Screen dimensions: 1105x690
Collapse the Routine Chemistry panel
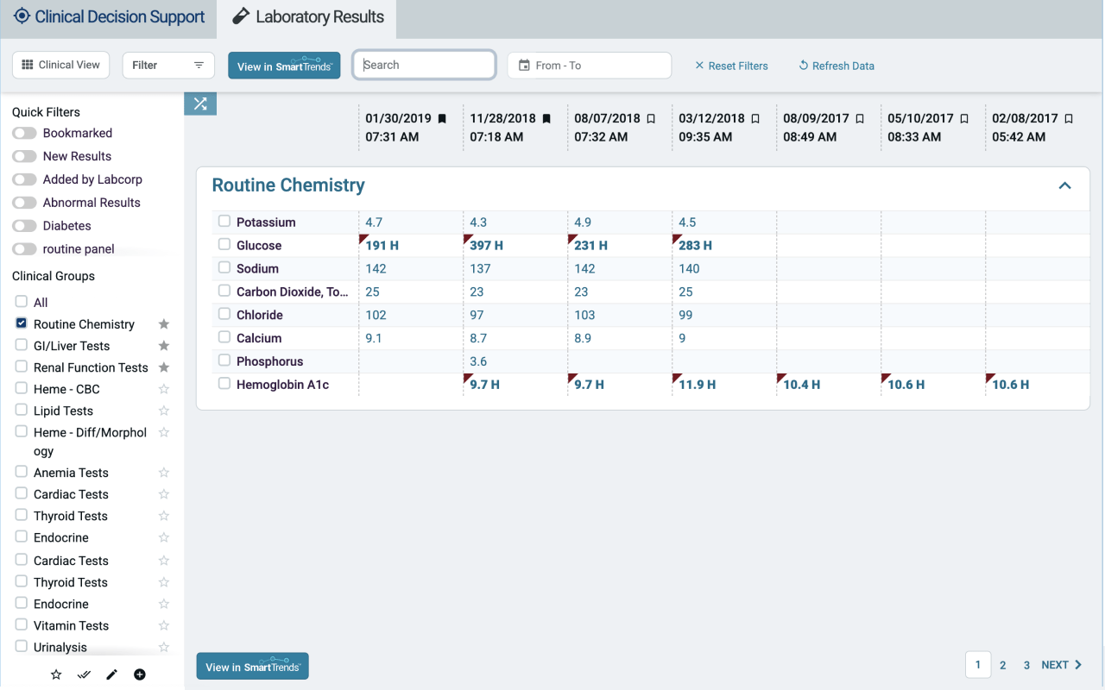click(1064, 185)
